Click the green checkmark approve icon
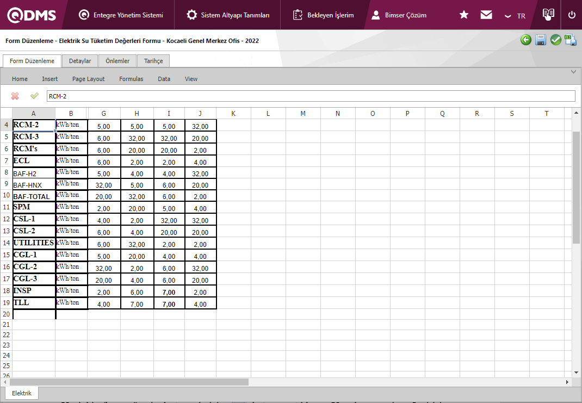Screen dimensions: 582x403 (555, 40)
